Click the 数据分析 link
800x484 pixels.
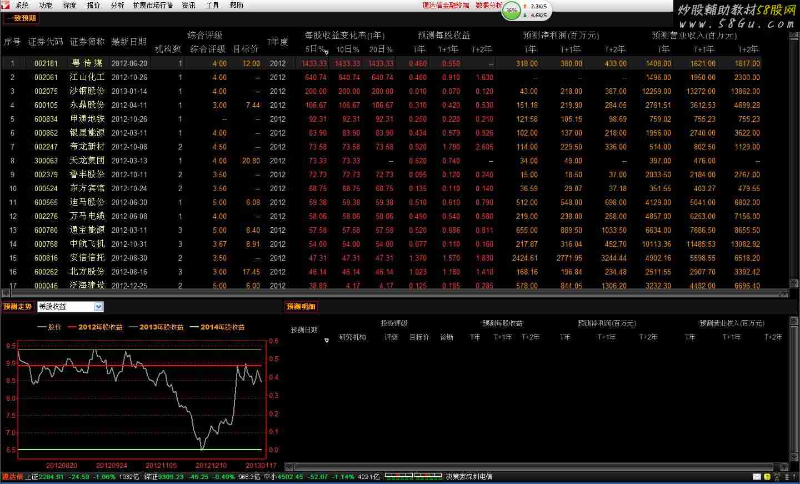coord(489,6)
